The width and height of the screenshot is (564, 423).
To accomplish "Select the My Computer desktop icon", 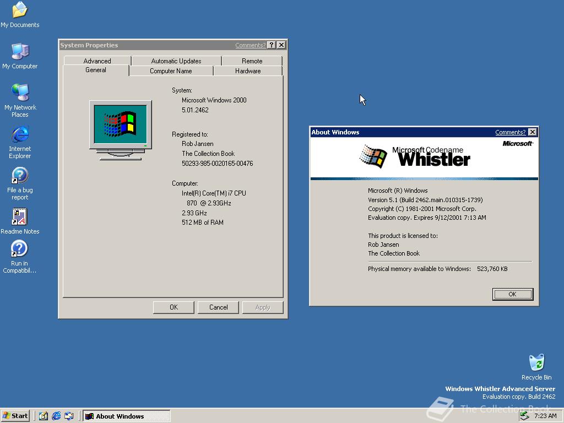I will click(x=20, y=56).
